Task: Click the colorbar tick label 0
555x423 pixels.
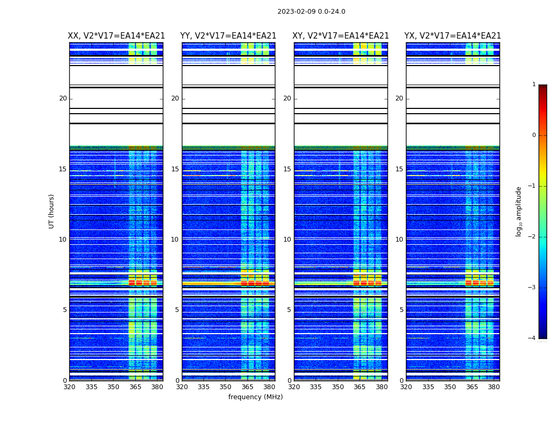Action: [534, 135]
